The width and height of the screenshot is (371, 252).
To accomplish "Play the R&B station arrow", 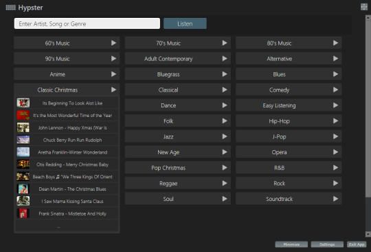I will tap(335, 167).
